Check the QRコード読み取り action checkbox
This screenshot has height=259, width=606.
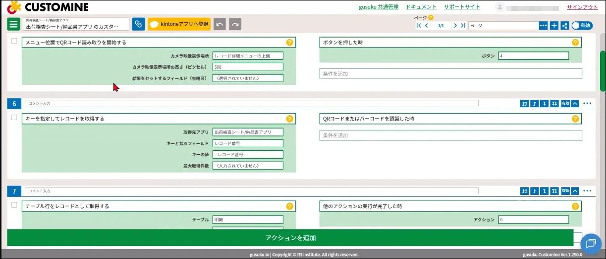tap(14, 41)
